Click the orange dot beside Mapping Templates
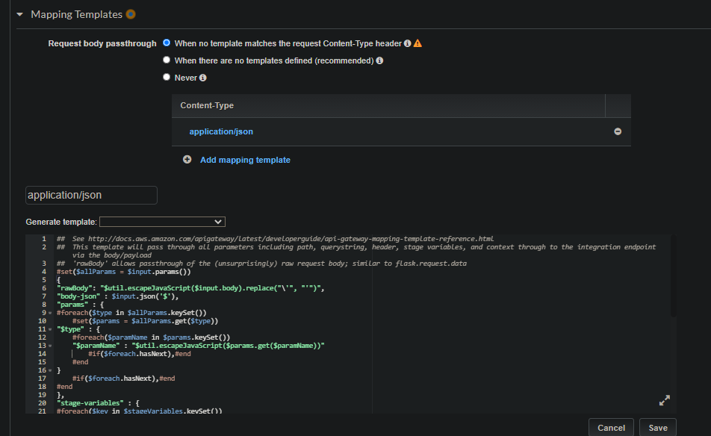The height and width of the screenshot is (436, 711). pos(131,14)
